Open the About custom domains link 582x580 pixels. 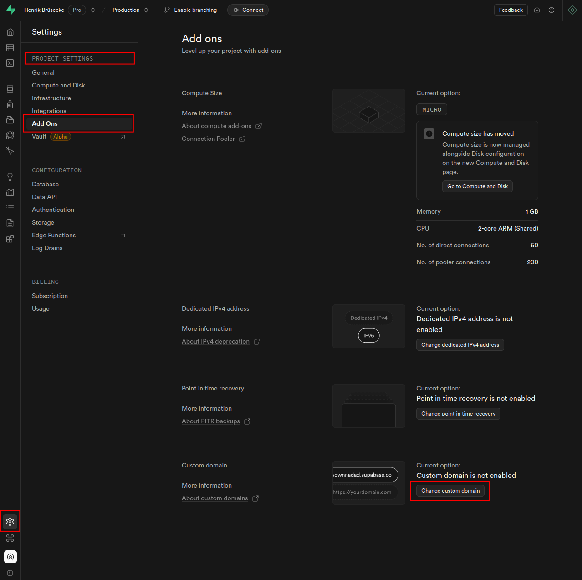click(x=220, y=498)
